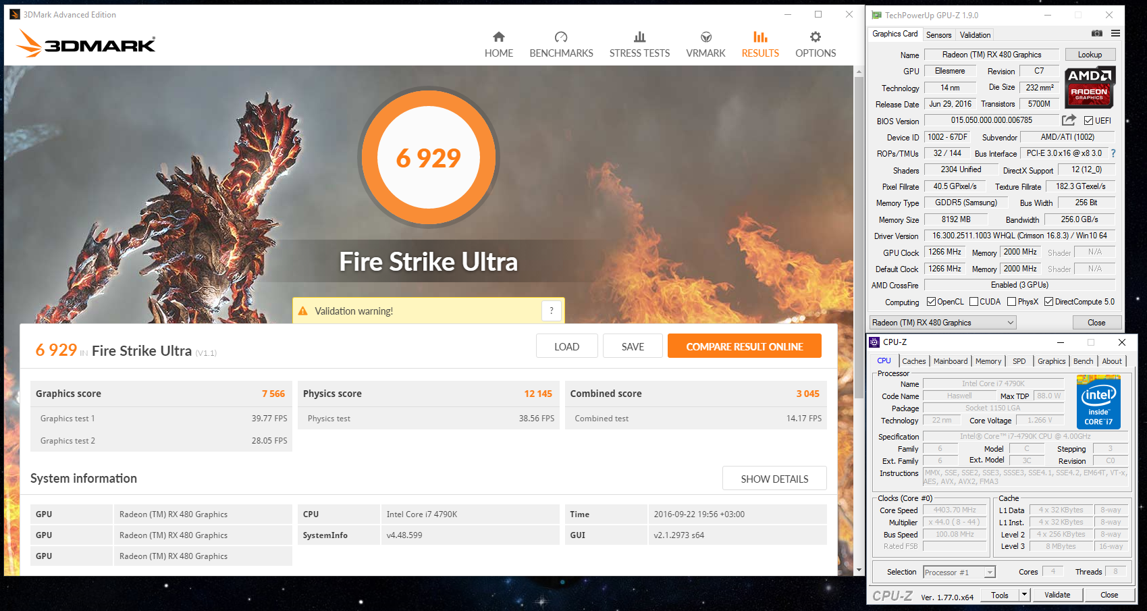Open the CPU-Z About tab
The image size is (1147, 611).
(1112, 361)
